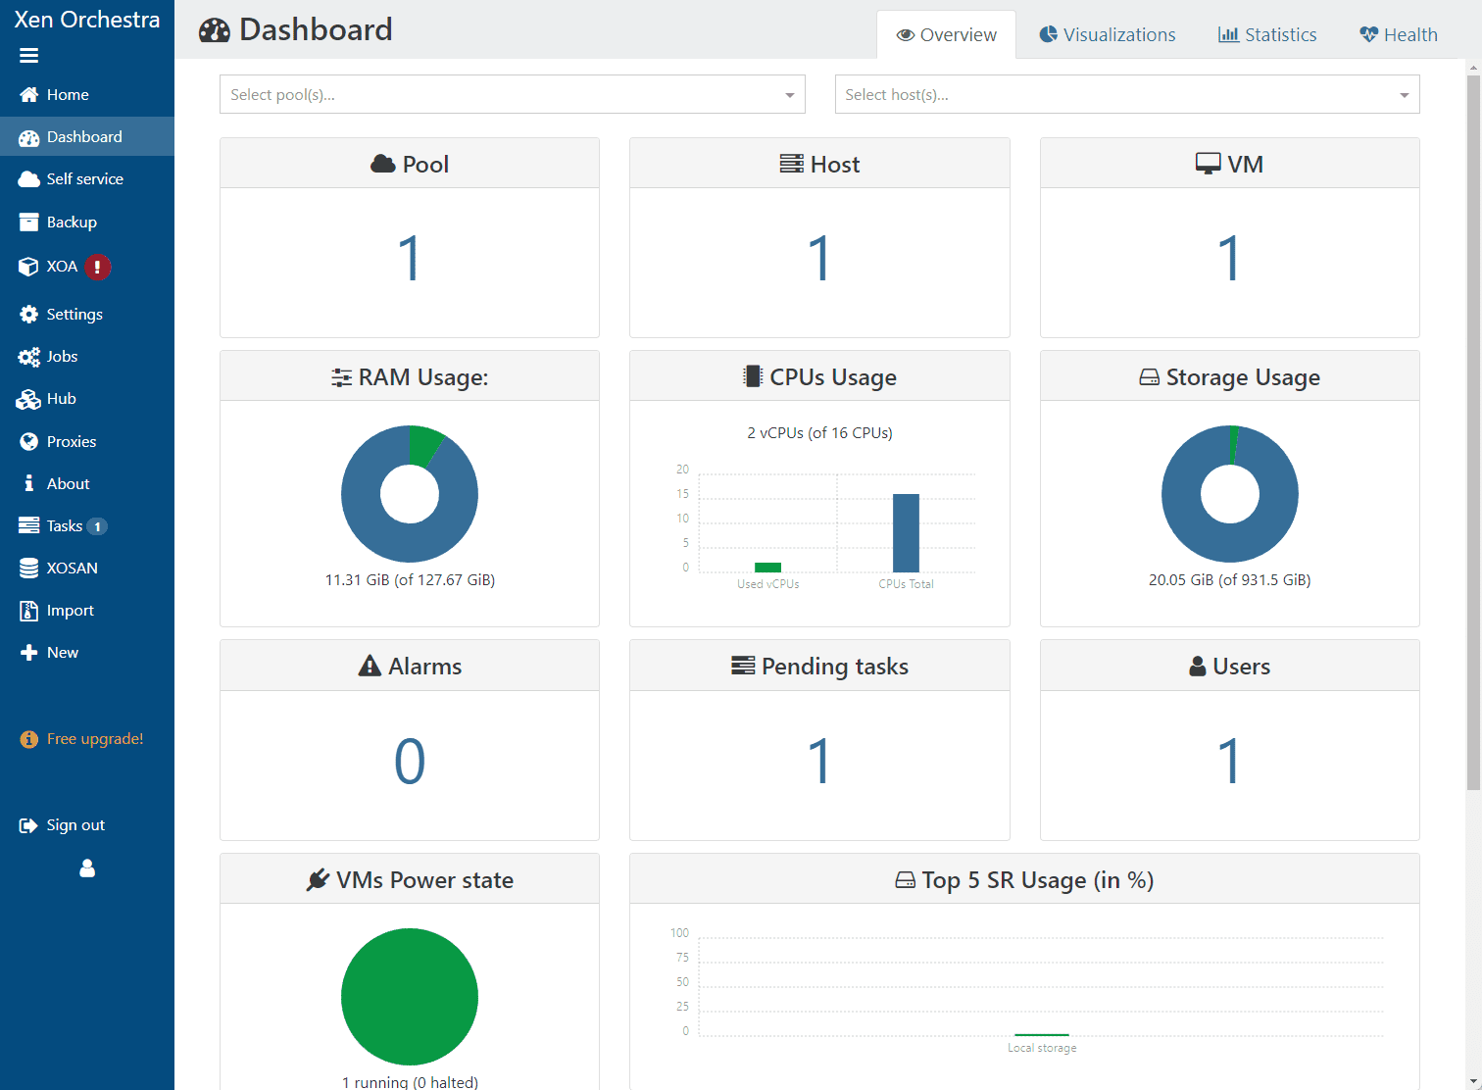Switch to the Health tab
This screenshot has width=1482, height=1090.
(x=1398, y=35)
